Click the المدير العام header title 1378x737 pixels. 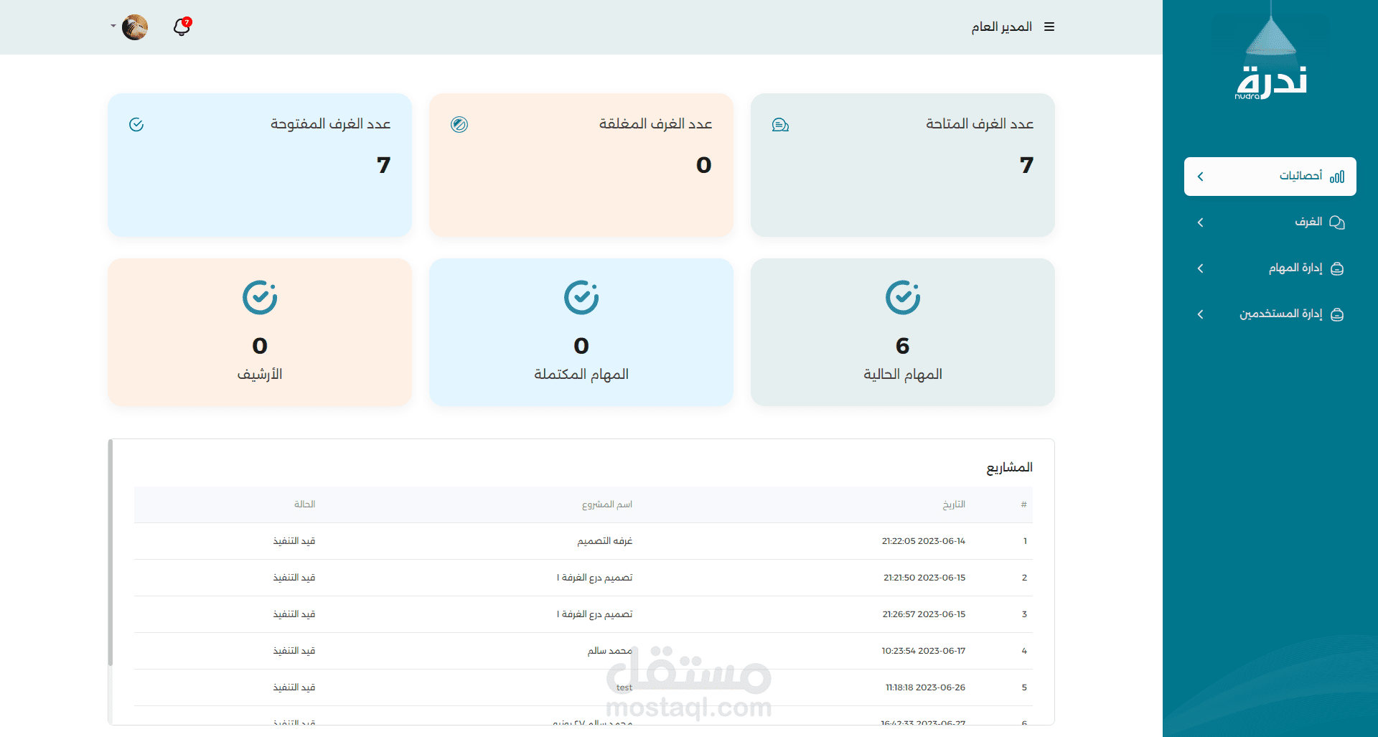(1002, 27)
